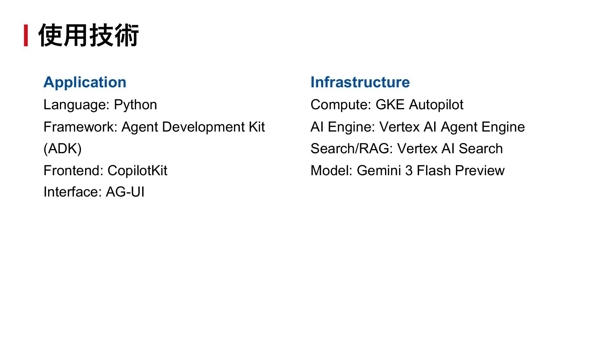The width and height of the screenshot is (612, 344).
Task: Click the text Agent Development Kit
Action: (x=193, y=127)
